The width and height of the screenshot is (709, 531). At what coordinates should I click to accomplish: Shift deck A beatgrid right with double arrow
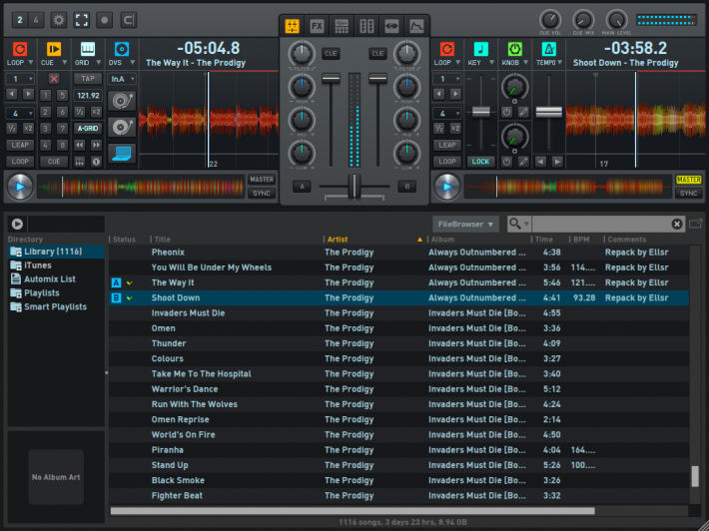click(96, 145)
